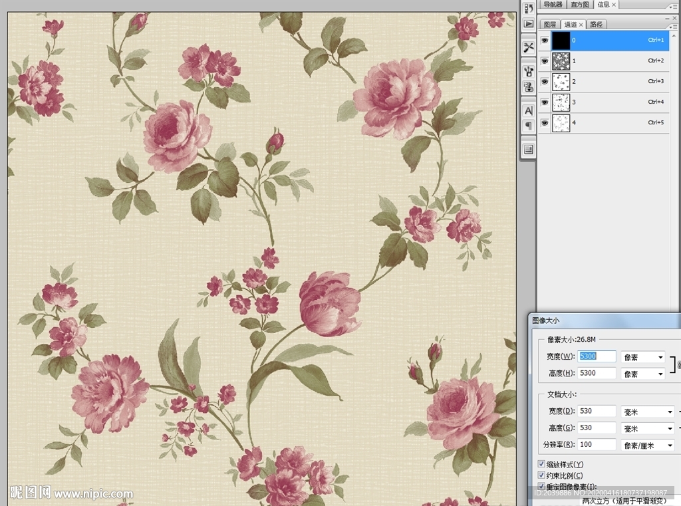Switch to the 图层 tab
The width and height of the screenshot is (681, 506).
(550, 25)
